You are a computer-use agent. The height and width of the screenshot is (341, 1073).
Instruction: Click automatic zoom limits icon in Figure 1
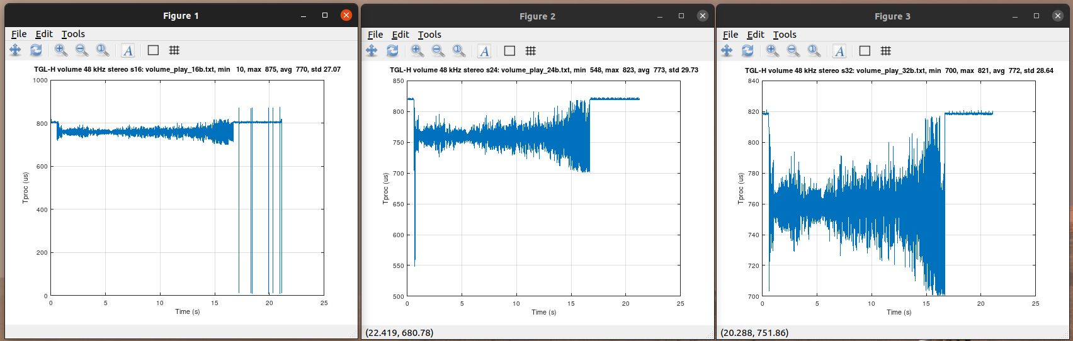[103, 50]
